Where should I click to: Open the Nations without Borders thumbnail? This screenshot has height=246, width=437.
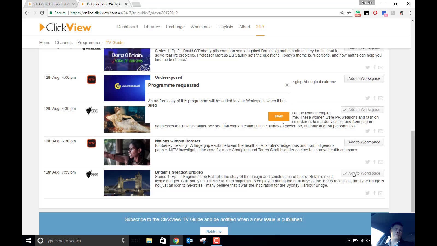point(127,152)
